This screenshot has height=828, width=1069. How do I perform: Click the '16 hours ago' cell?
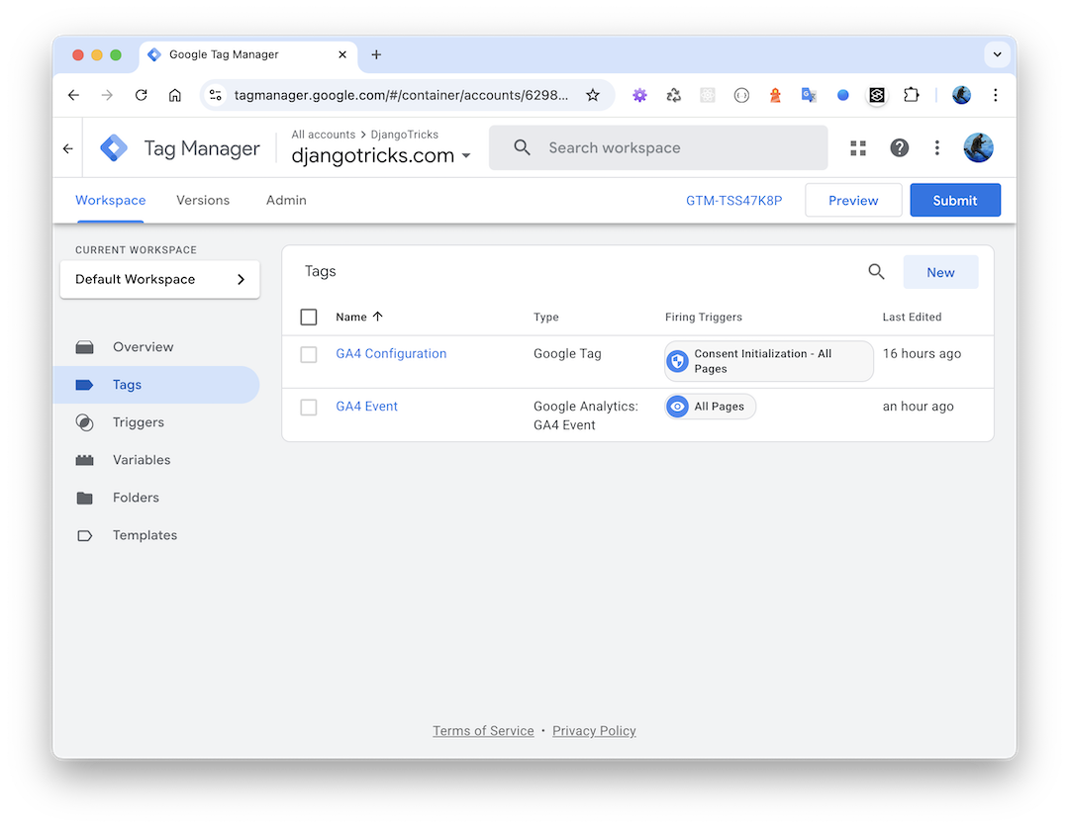[x=922, y=354]
